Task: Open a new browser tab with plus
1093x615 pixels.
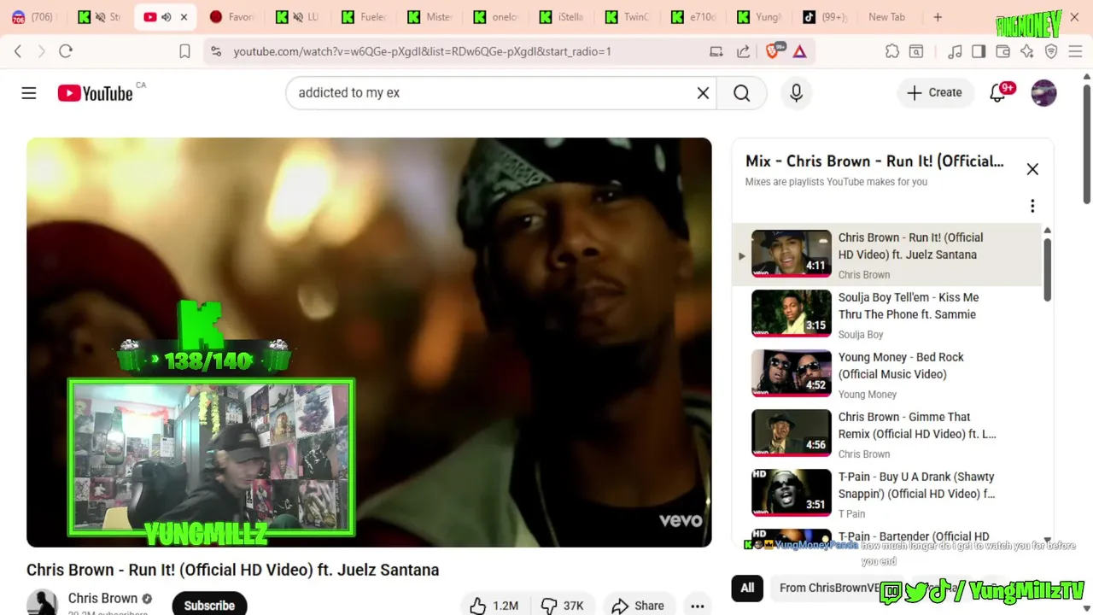Action: tap(938, 17)
